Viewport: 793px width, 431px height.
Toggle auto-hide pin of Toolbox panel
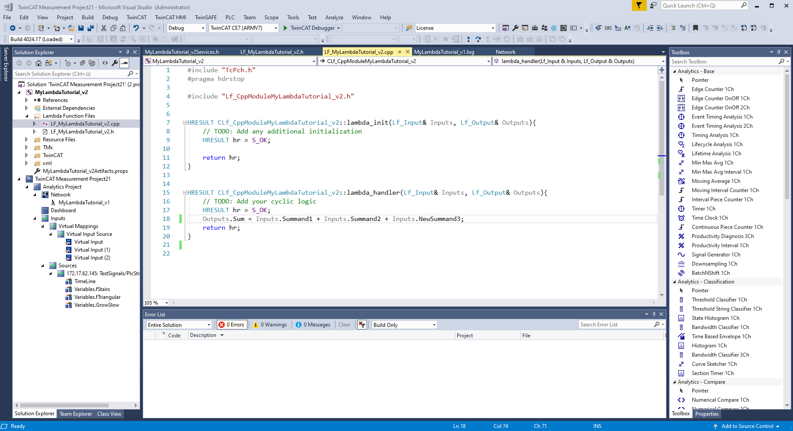779,52
